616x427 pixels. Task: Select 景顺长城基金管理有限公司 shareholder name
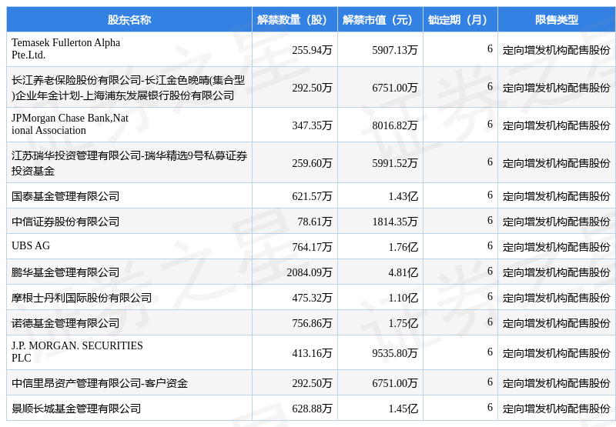pyautogui.click(x=75, y=409)
